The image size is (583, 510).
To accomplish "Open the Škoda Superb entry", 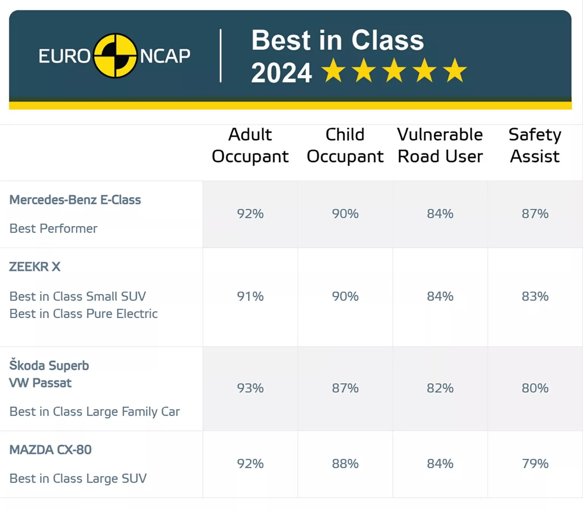I will click(49, 365).
